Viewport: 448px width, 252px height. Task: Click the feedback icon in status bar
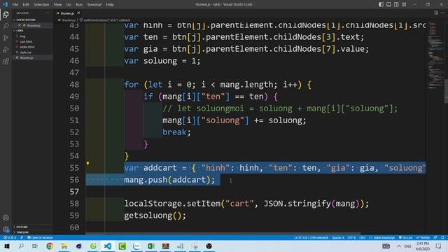[x=435, y=238]
